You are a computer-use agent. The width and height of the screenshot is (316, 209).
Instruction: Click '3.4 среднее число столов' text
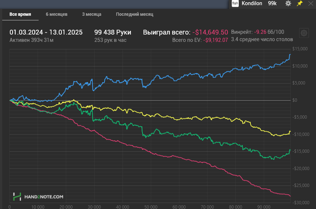[x=262, y=40]
